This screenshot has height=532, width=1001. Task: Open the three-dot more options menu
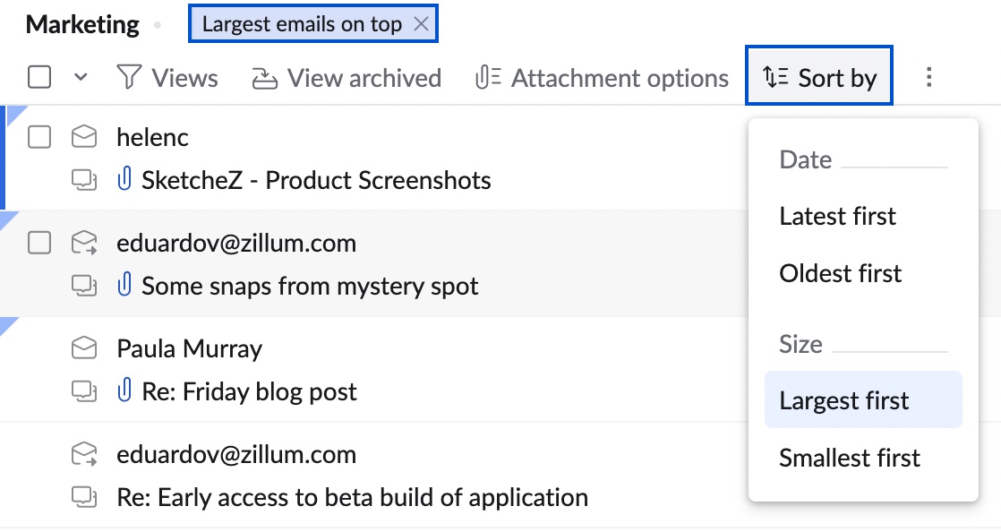pos(928,78)
